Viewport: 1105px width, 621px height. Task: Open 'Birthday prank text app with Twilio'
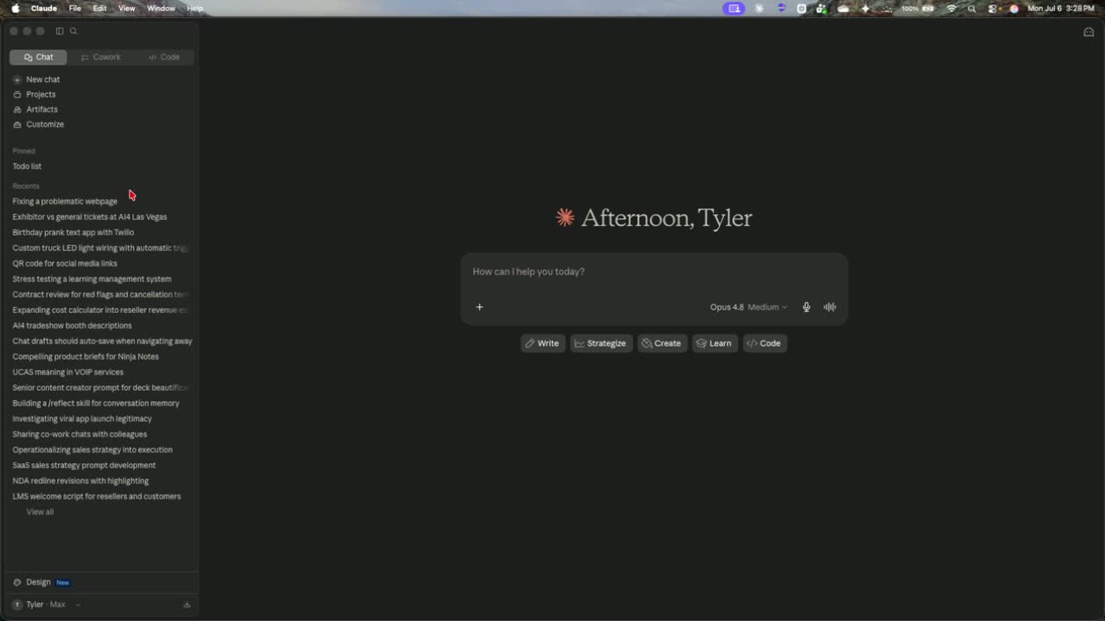(x=73, y=233)
